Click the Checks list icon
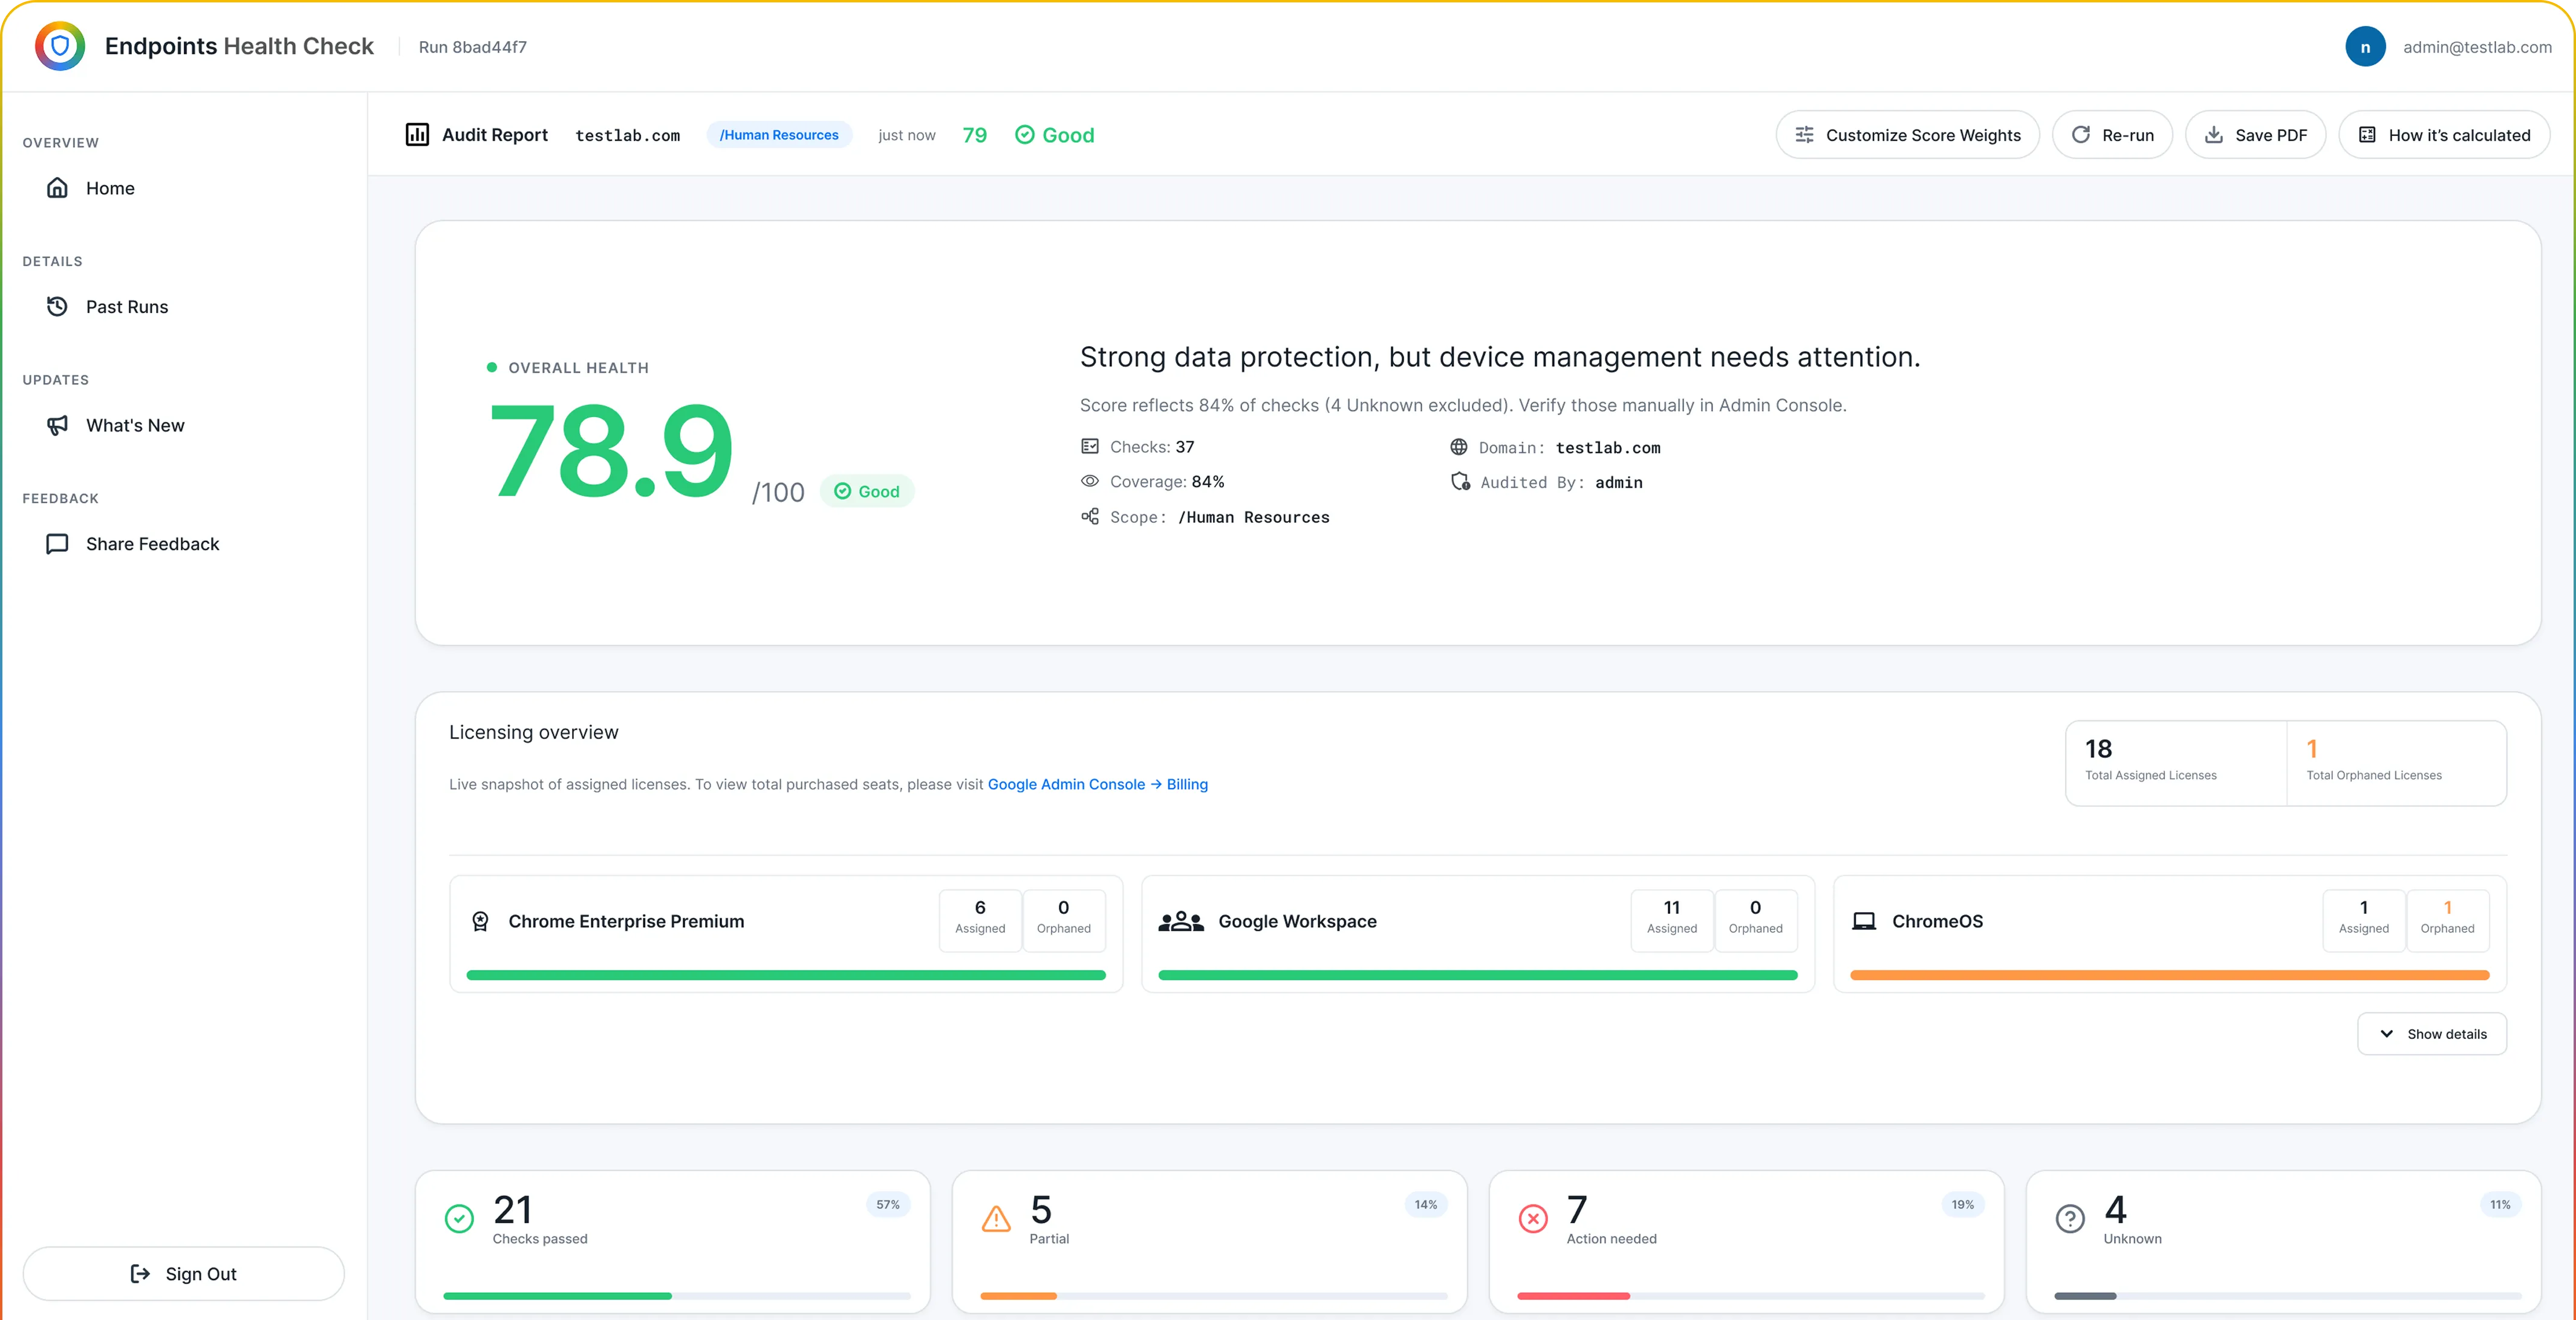 1090,447
